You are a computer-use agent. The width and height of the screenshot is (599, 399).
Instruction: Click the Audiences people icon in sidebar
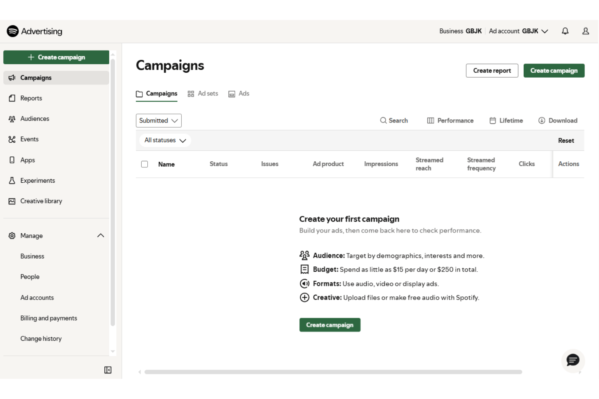[12, 119]
